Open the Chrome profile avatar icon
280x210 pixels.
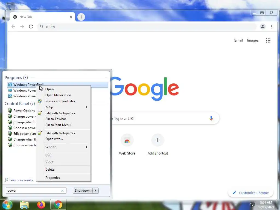click(263, 27)
